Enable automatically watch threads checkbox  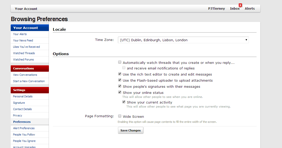click(x=119, y=62)
